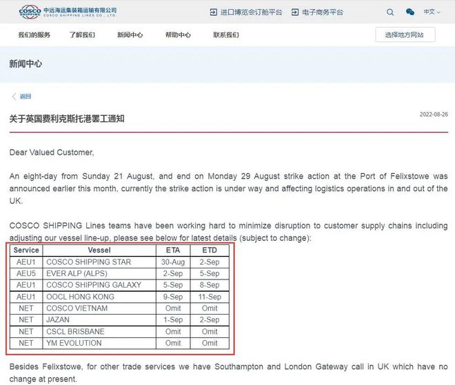Viewport: 455px width, 385px height.
Task: Click the CSCL BRISBANE cell
Action: click(99, 332)
